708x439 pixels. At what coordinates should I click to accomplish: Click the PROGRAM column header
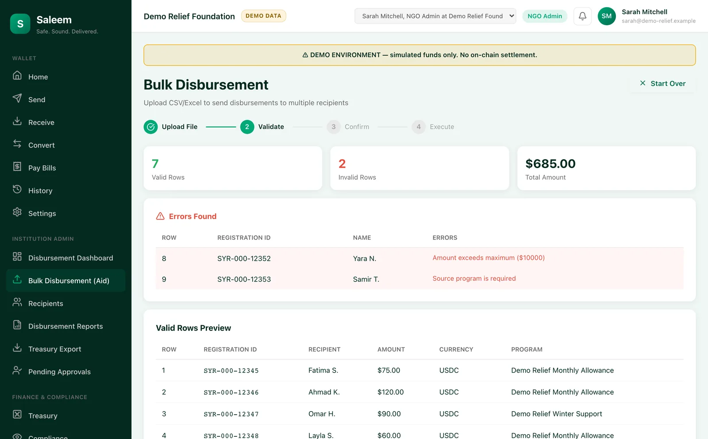[527, 350]
